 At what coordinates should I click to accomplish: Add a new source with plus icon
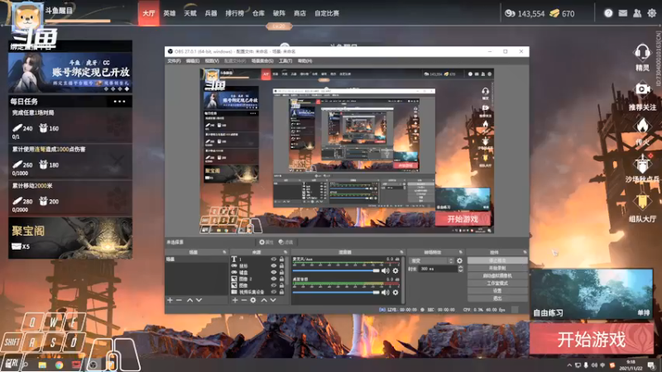coord(235,300)
